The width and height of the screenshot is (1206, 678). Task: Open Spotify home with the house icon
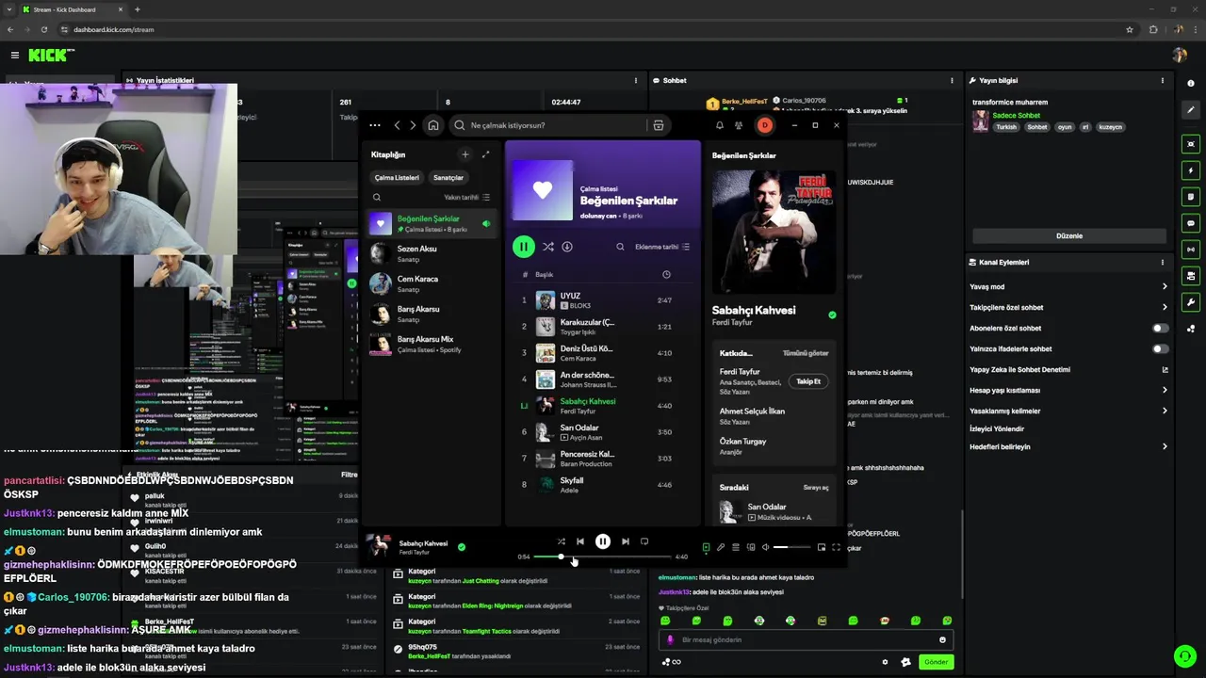[x=433, y=125]
